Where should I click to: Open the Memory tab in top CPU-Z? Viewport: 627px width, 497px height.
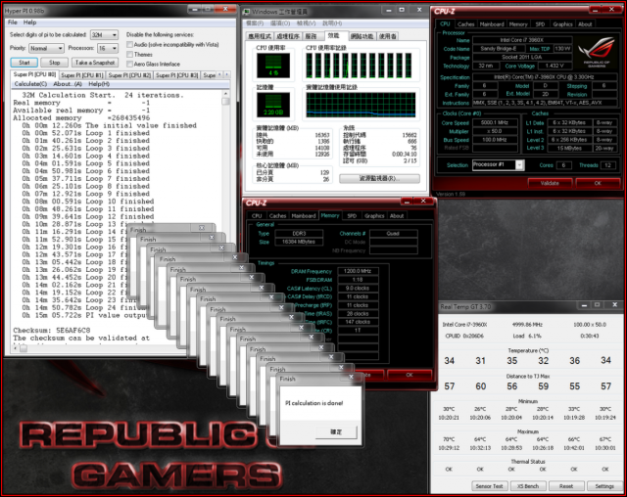518,24
